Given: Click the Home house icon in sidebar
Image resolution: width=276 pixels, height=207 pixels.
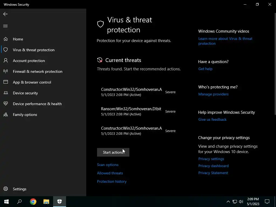Looking at the screenshot, I should [6, 39].
